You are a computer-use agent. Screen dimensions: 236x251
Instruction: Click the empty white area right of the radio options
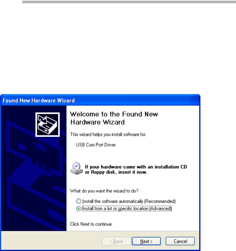pyautogui.click(x=187, y=205)
